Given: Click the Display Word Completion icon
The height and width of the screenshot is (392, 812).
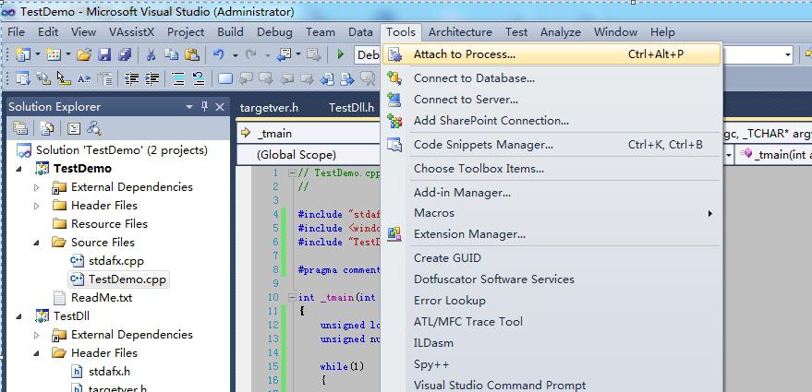Looking at the screenshot, I should pyautogui.click(x=83, y=78).
